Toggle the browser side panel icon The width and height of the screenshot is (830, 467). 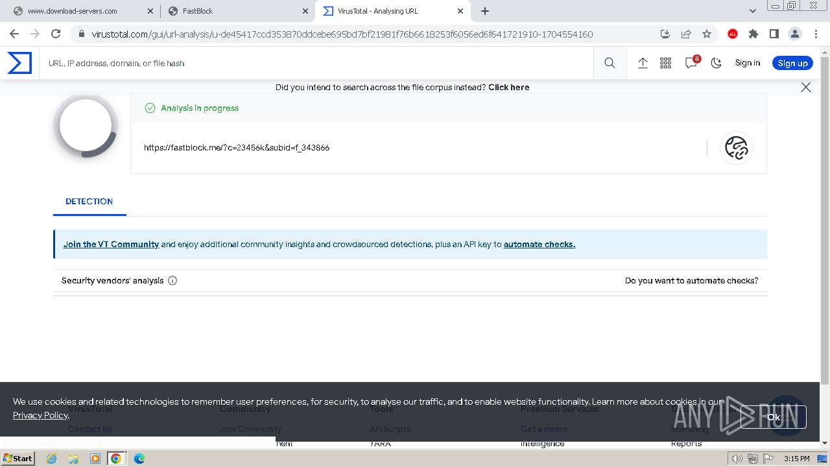[x=774, y=34]
